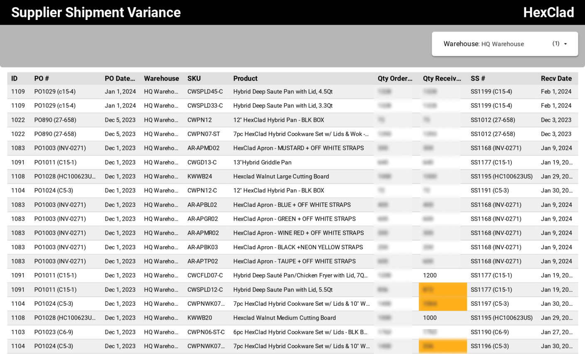Image resolution: width=585 pixels, height=354 pixels.
Task: Sort by the SS # column header
Action: 478,79
